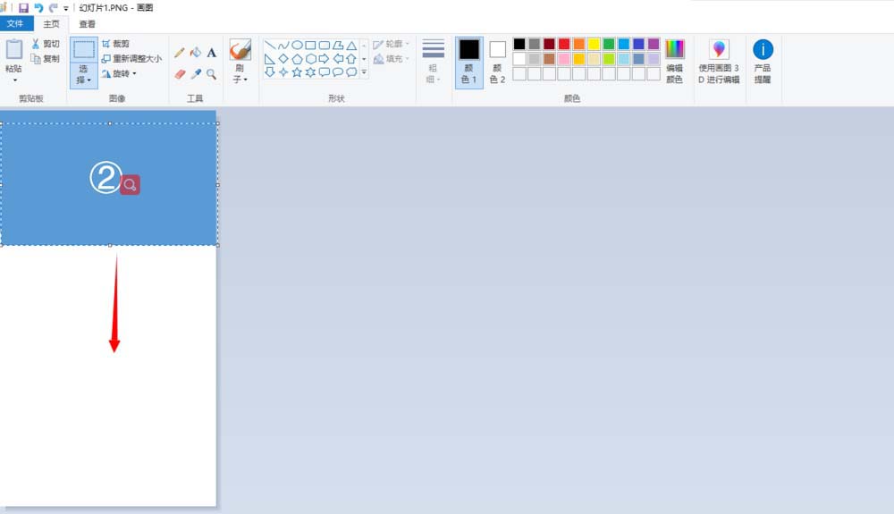
Task: Redo the last undone action
Action: [53, 8]
